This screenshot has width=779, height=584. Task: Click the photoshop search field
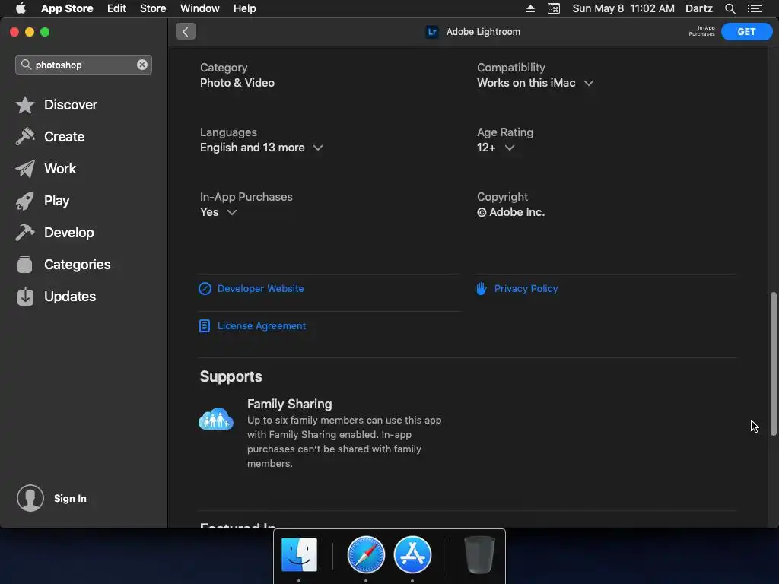tap(84, 65)
